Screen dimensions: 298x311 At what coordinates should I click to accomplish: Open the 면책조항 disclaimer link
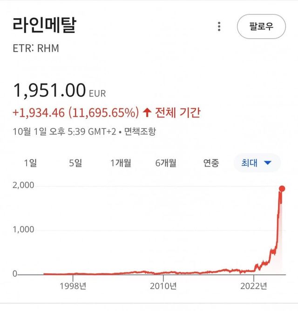tap(140, 131)
